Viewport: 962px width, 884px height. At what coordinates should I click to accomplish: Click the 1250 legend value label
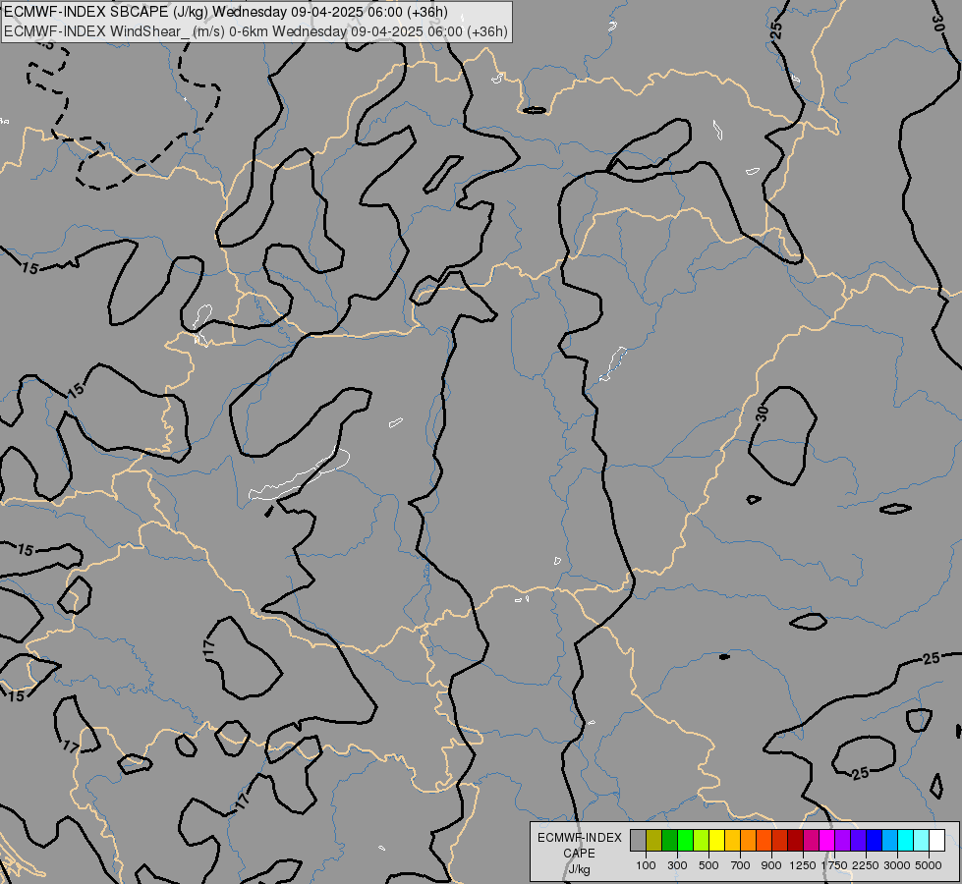point(803,865)
